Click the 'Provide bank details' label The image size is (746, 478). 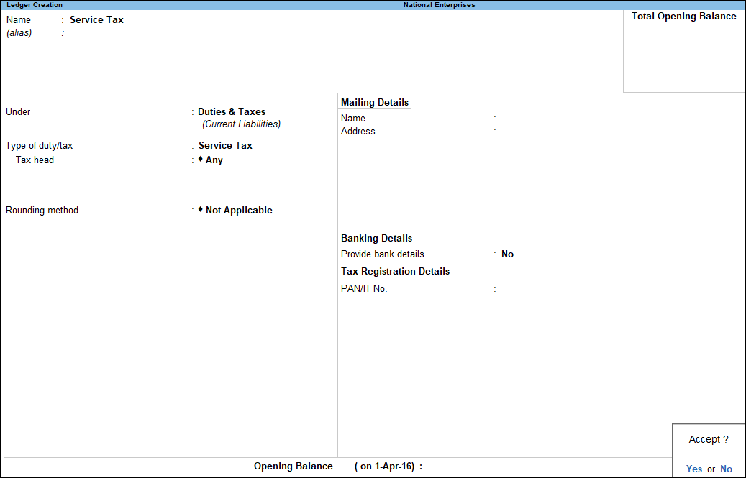383,254
